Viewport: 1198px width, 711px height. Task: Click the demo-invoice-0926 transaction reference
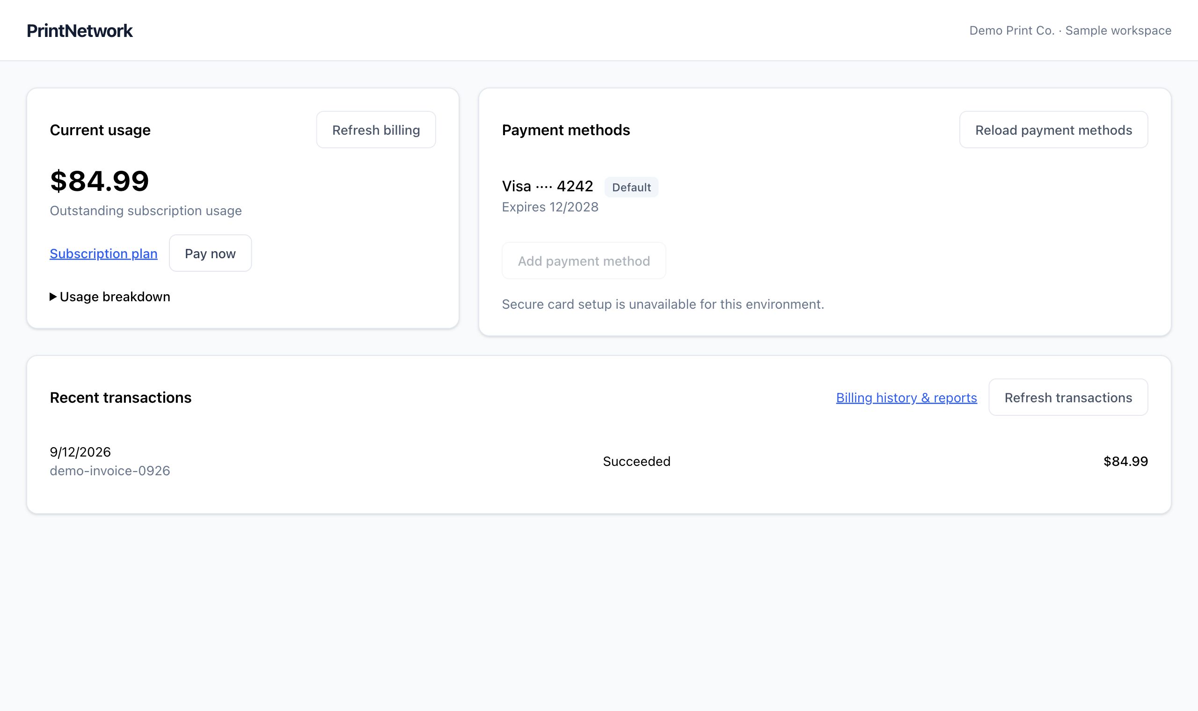tap(110, 471)
